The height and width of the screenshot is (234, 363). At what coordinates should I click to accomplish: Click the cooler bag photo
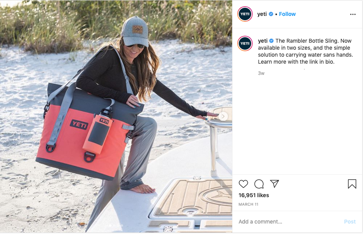116,116
